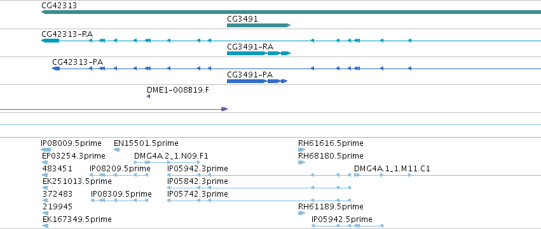Select the EK167349.5prime EST arrow
This screenshot has width=541, height=229.
(x=45, y=226)
